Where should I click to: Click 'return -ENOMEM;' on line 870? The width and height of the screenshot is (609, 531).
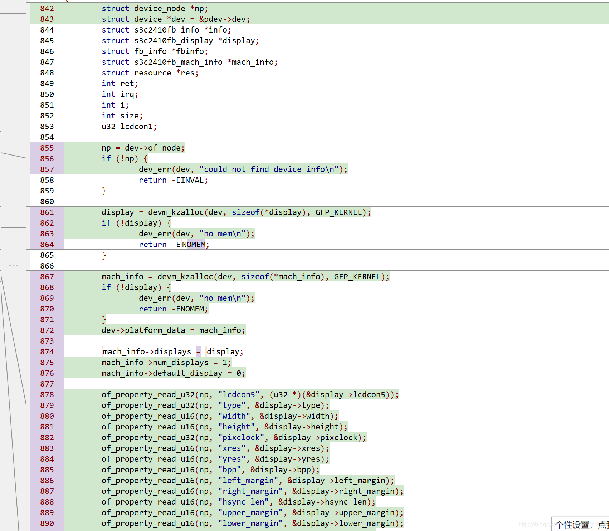tap(174, 309)
